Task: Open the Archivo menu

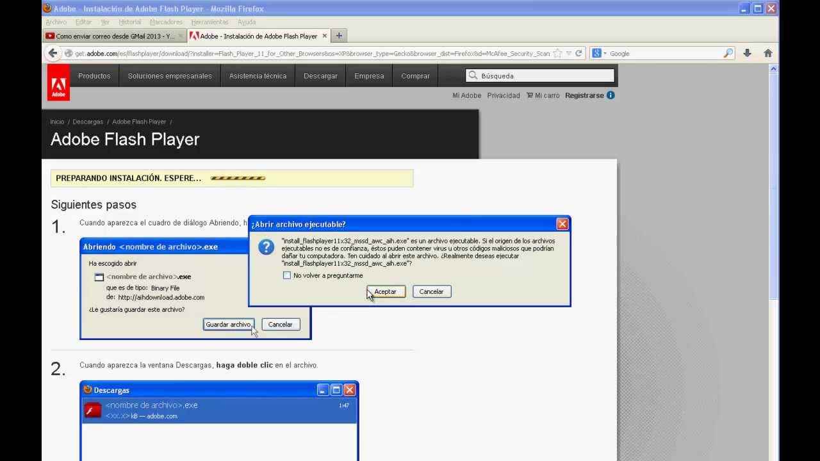Action: point(56,22)
